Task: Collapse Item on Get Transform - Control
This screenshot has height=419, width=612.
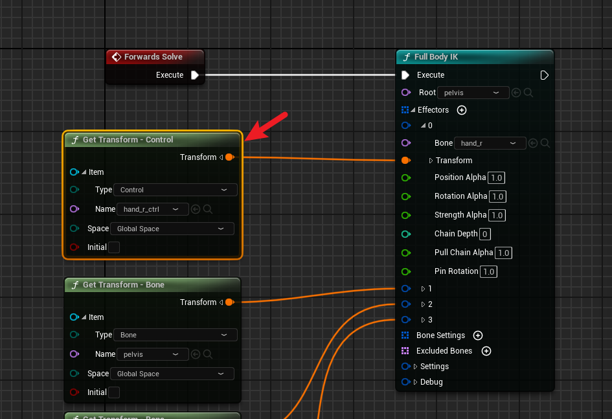Action: 84,172
